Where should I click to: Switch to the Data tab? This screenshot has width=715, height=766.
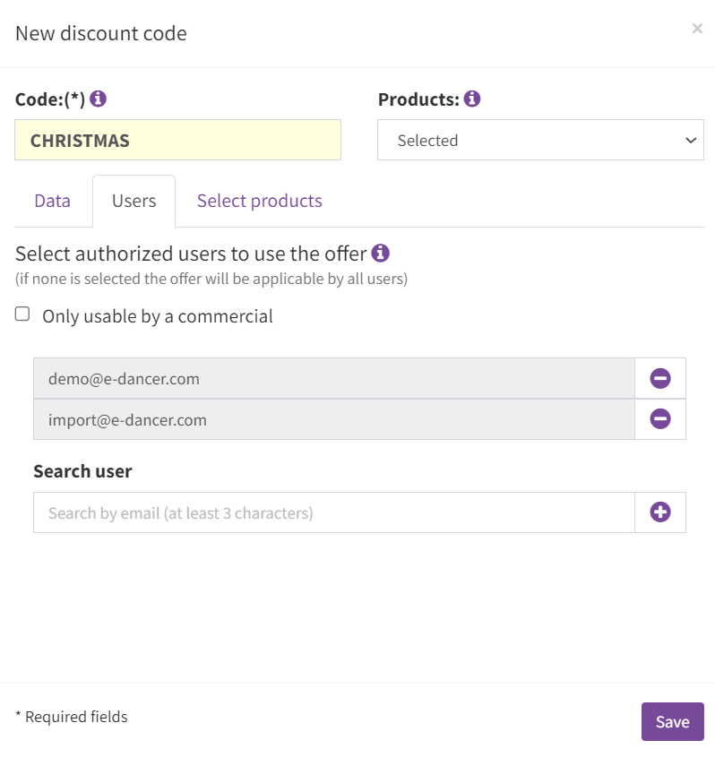pyautogui.click(x=52, y=201)
